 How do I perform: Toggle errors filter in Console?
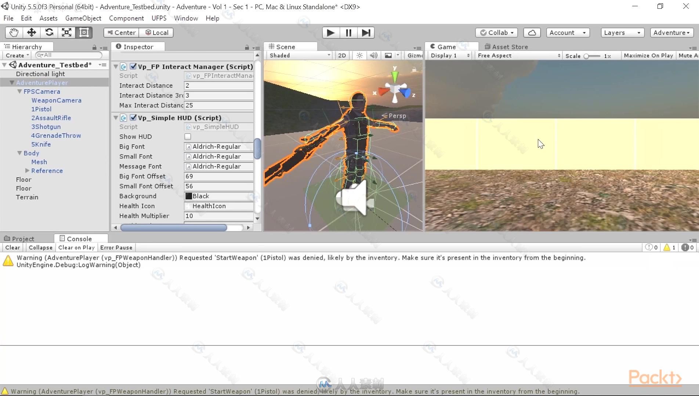(688, 247)
